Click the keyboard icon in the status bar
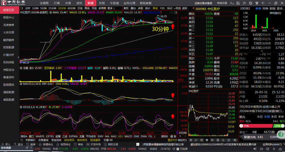Viewport: 285px width, 152px height. coord(261,149)
